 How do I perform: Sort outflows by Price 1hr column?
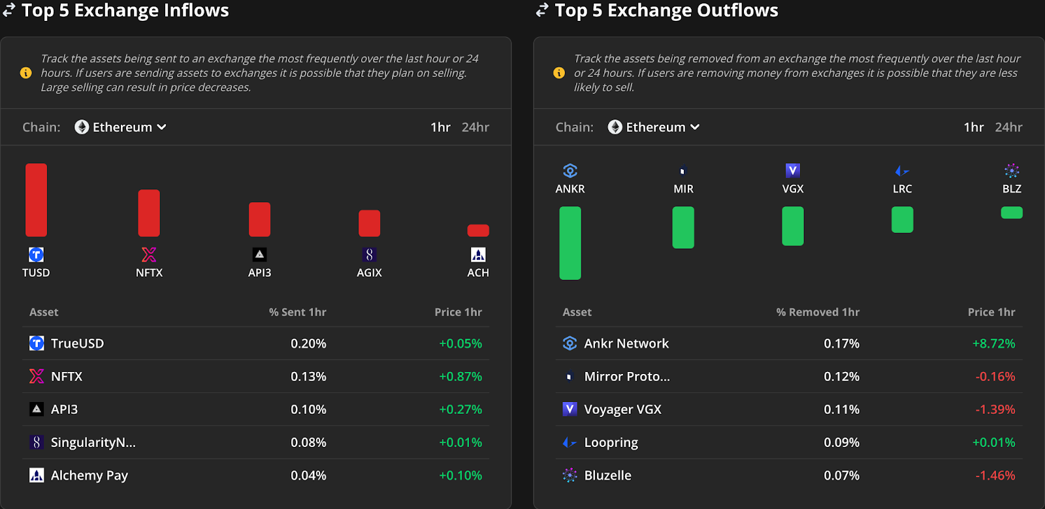[x=991, y=312]
